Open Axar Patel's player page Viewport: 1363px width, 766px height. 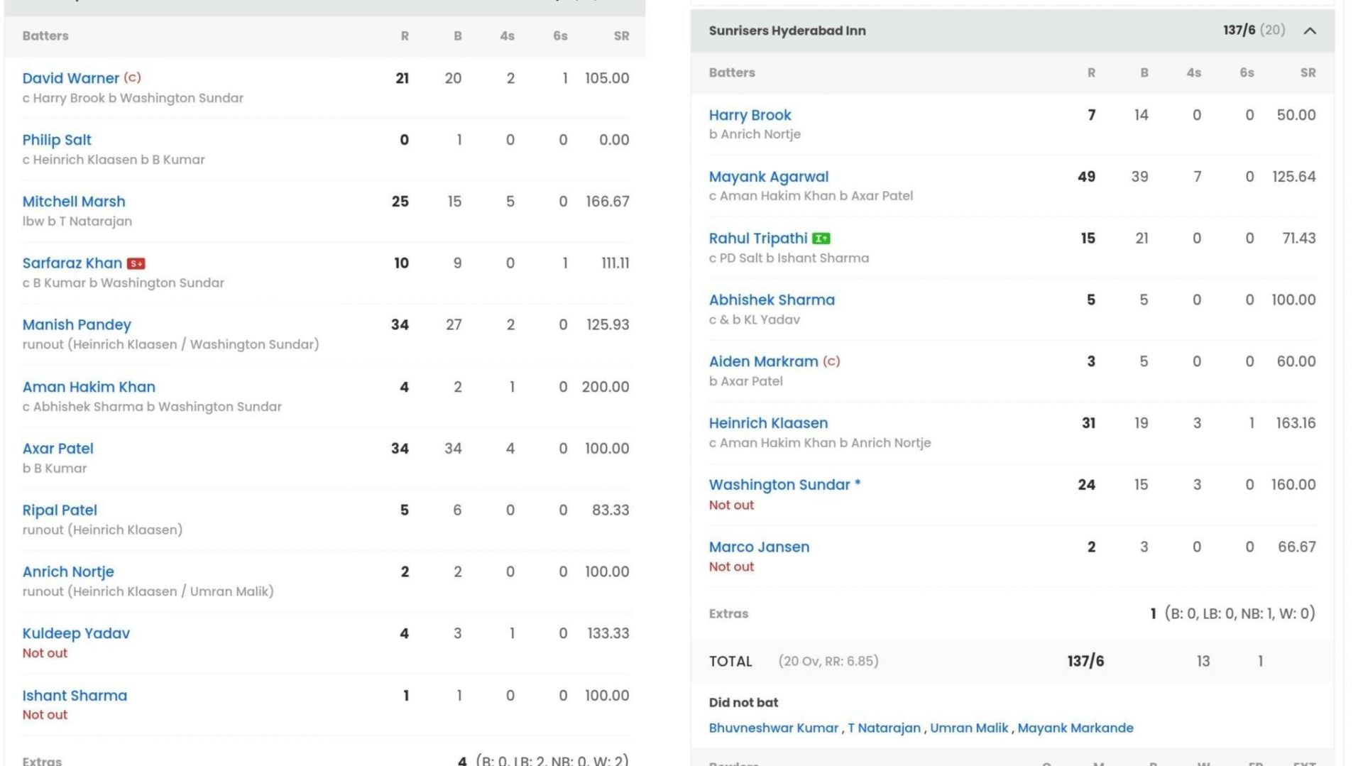58,449
